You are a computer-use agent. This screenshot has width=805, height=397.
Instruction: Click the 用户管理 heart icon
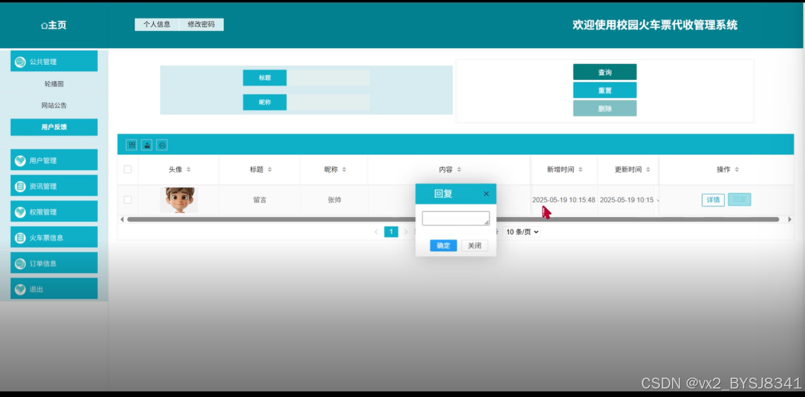(20, 161)
